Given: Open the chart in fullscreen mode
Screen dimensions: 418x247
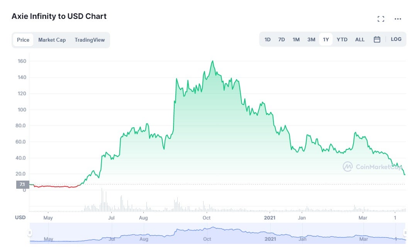Looking at the screenshot, I should coord(381,19).
